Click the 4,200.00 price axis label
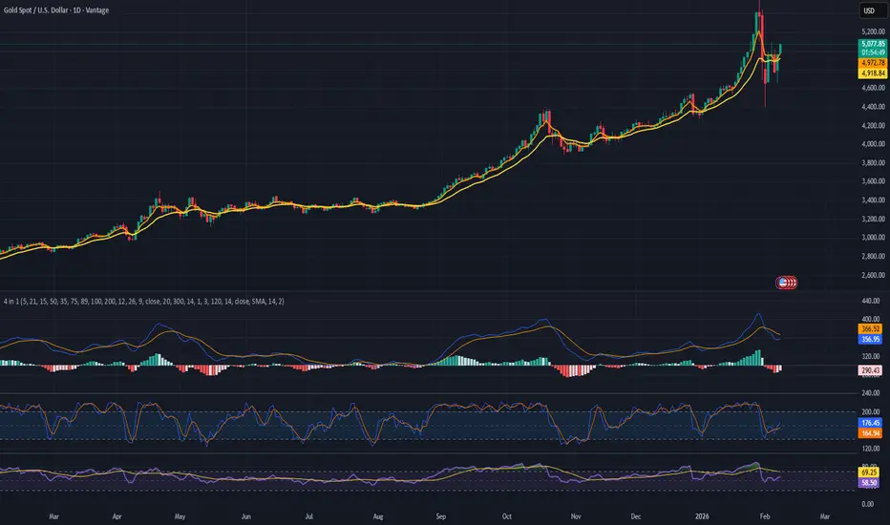The height and width of the screenshot is (525, 890). (x=873, y=125)
